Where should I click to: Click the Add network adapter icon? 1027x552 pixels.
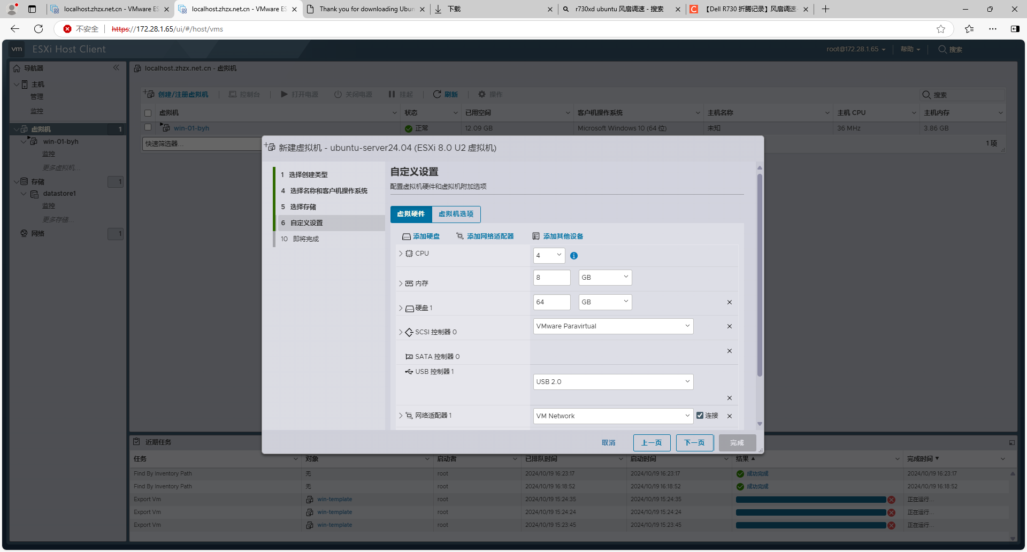coord(459,236)
